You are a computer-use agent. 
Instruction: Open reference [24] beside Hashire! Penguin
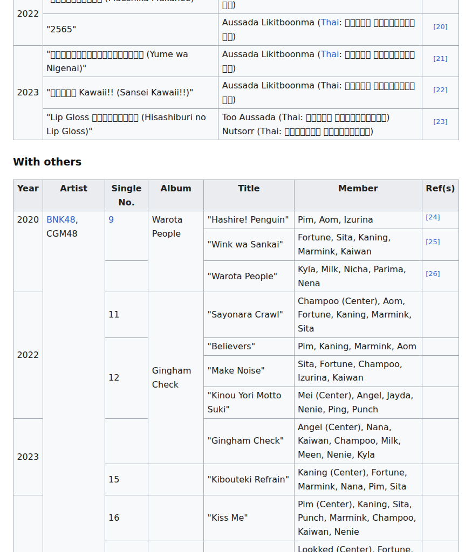coord(433,217)
